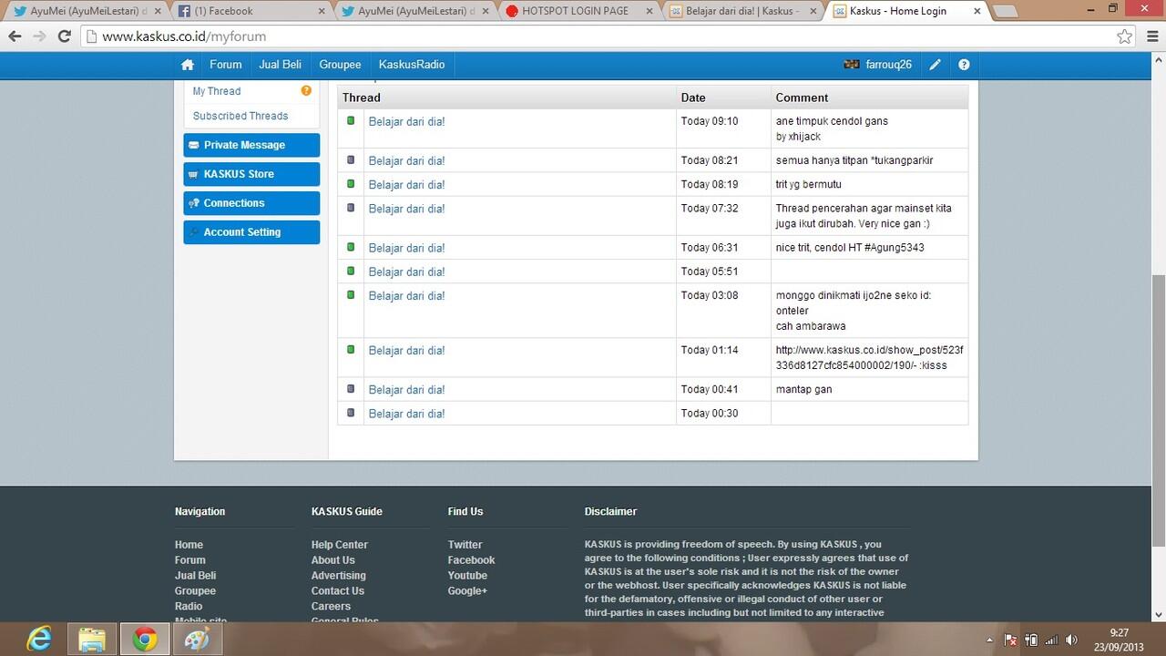Screen dimensions: 1166x656
Task: Click the browser forward arrow
Action: coord(39,36)
